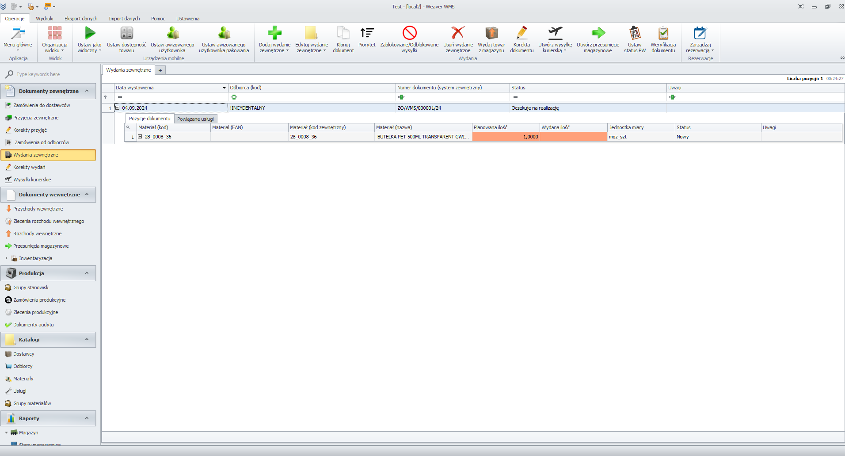845x456 pixels.
Task: Switch to the Wydruki ribbon tab
Action: click(x=45, y=19)
